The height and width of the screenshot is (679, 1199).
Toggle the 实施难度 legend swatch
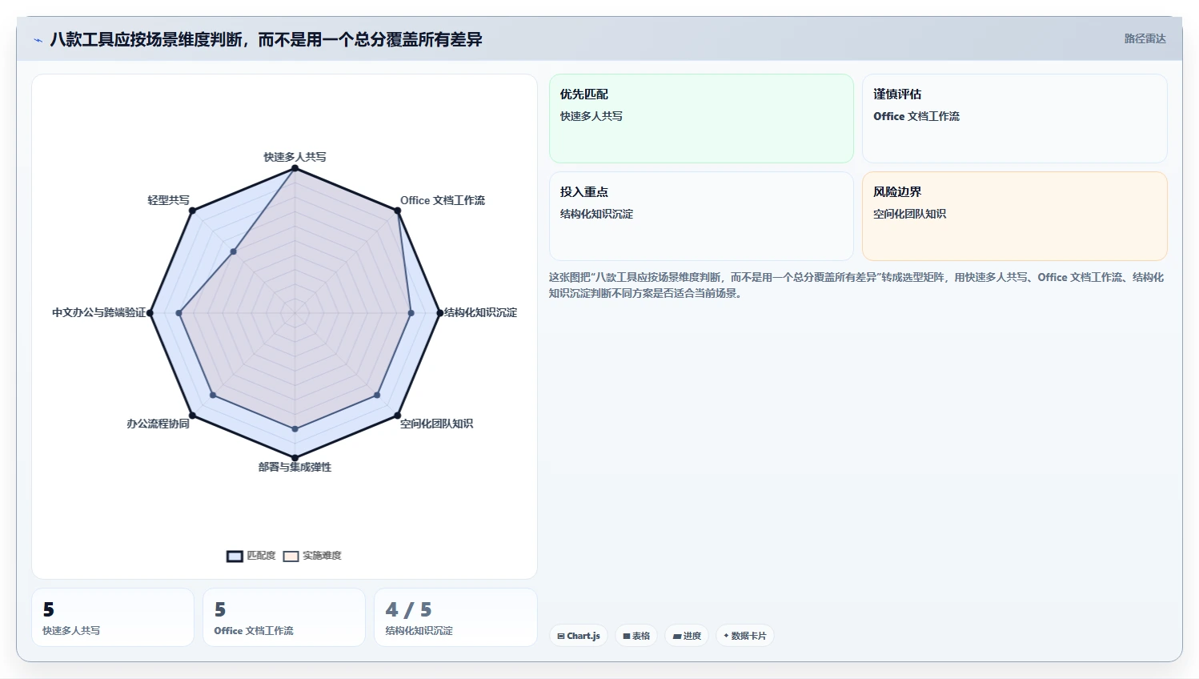pyautogui.click(x=291, y=556)
